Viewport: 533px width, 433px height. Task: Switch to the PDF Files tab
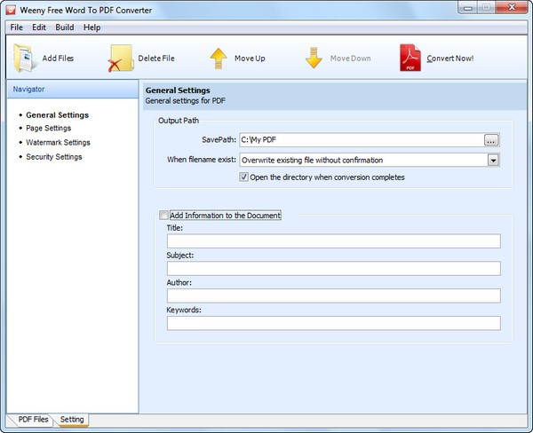point(34,419)
